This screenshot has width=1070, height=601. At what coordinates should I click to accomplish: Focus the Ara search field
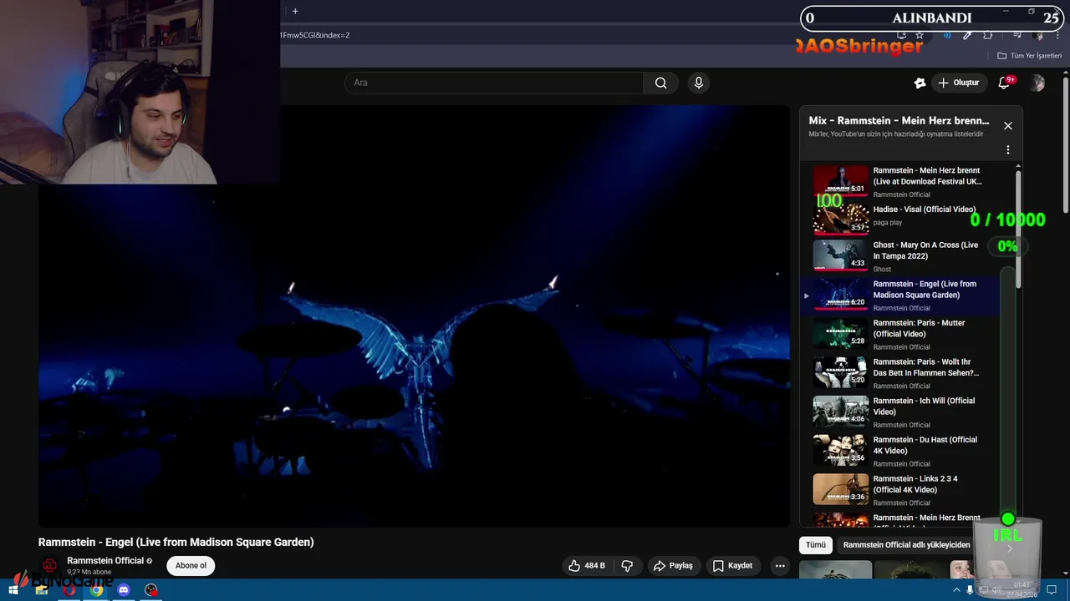[493, 83]
